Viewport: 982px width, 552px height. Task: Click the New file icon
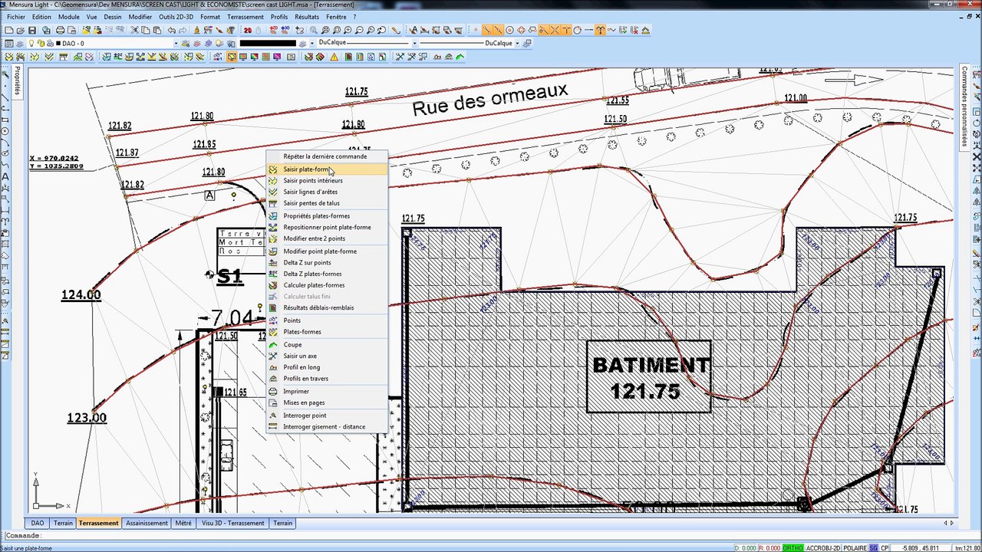pos(8,30)
